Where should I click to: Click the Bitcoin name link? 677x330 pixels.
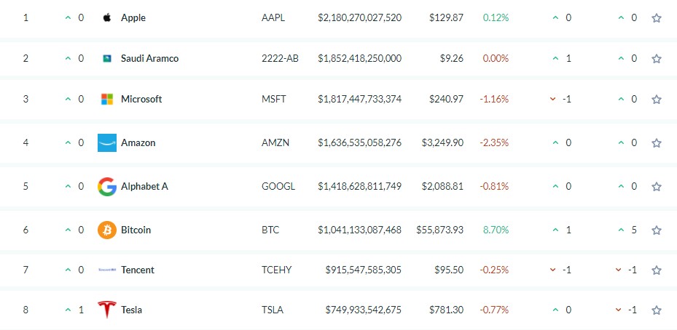136,230
